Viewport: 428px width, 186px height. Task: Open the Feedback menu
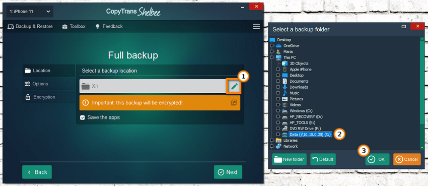(x=109, y=27)
